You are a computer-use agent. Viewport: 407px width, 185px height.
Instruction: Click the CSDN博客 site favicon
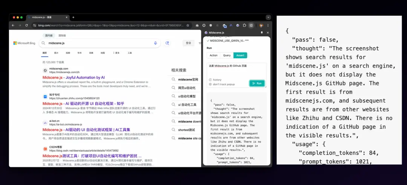click(45, 149)
